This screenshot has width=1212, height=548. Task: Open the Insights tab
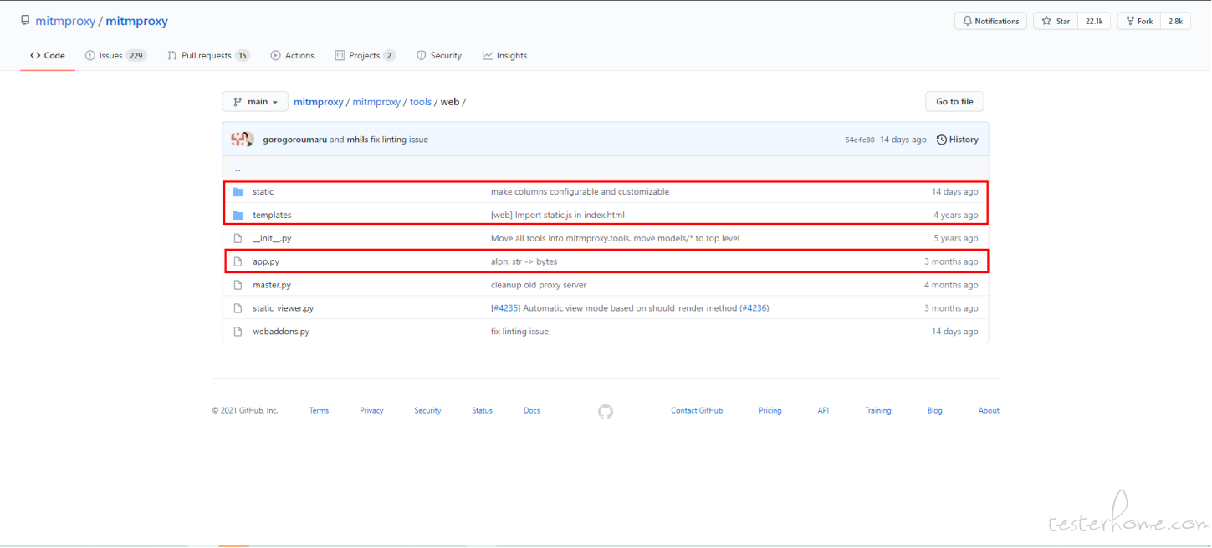[504, 56]
